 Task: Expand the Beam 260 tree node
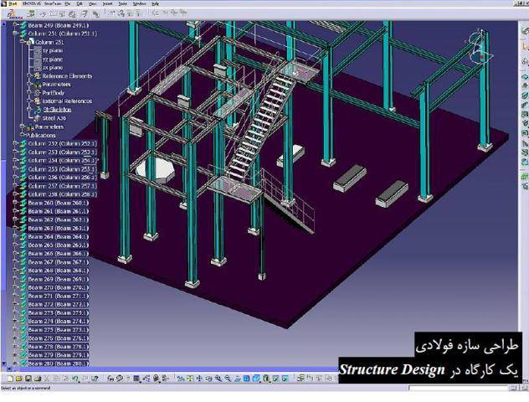(15, 203)
